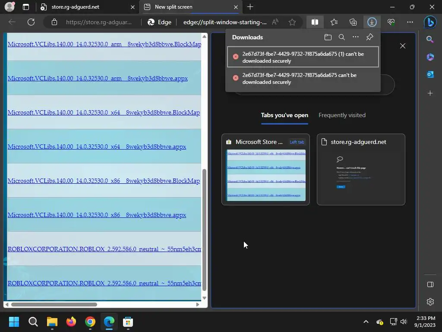
Task: Select the first failed download ending in (1)
Action: [303, 57]
